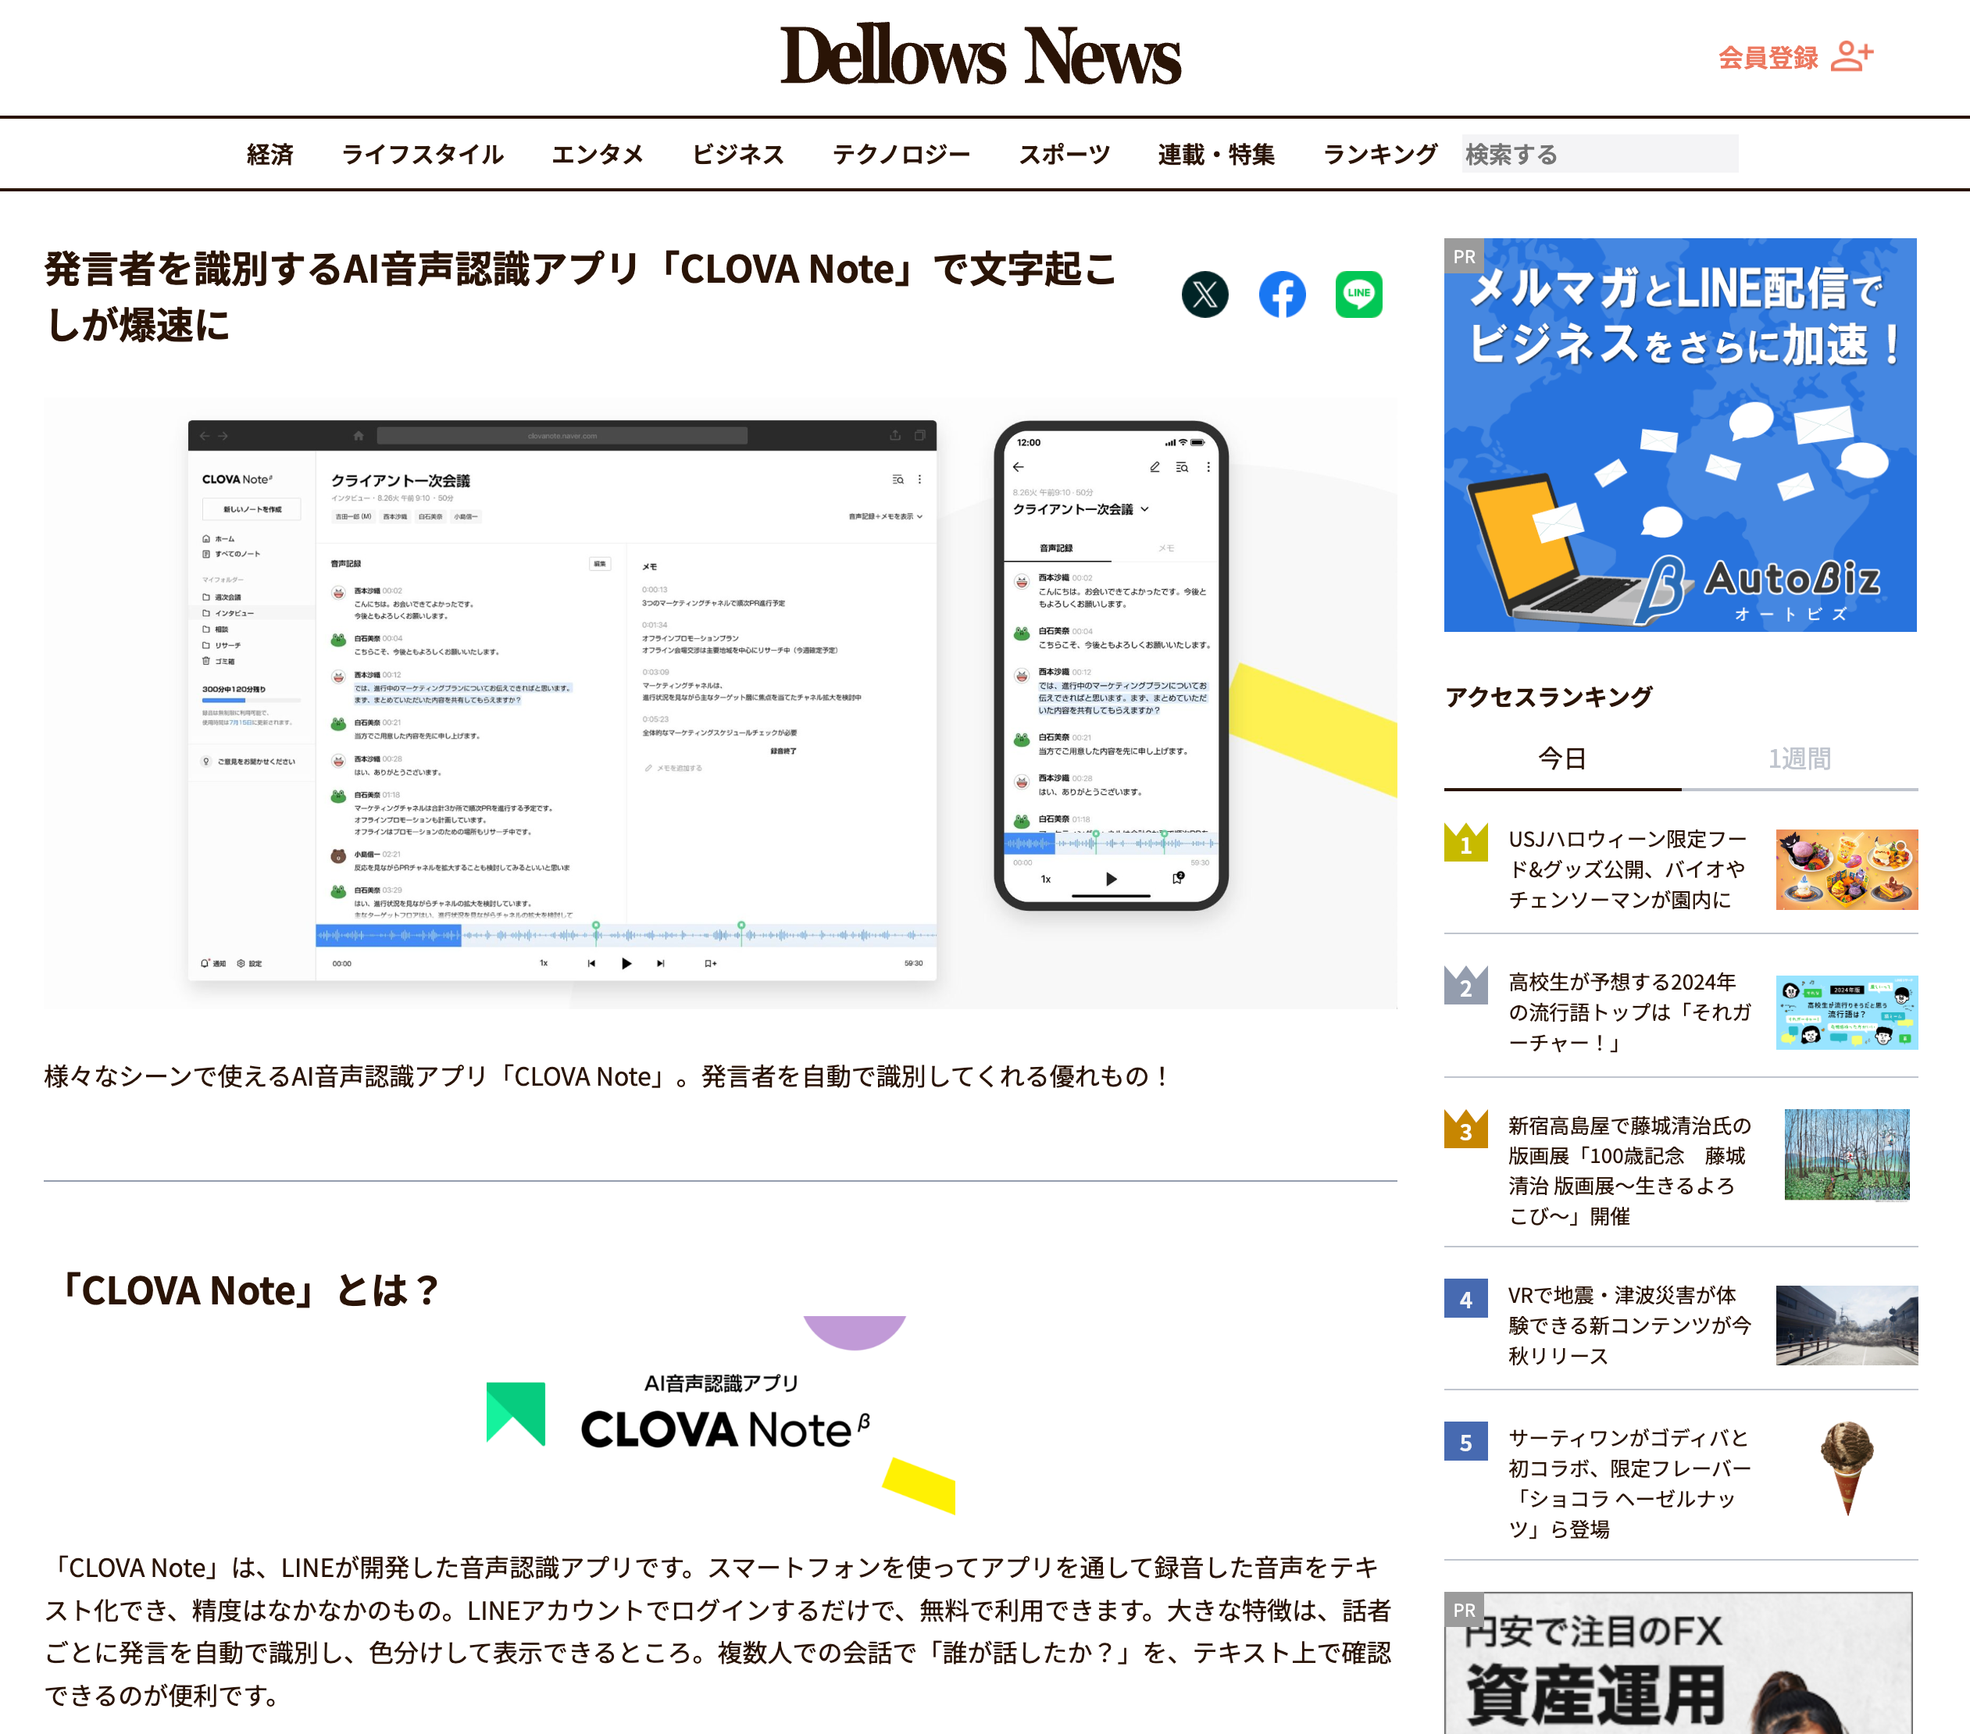Share article via Facebook icon
The image size is (1970, 1734).
tap(1282, 295)
